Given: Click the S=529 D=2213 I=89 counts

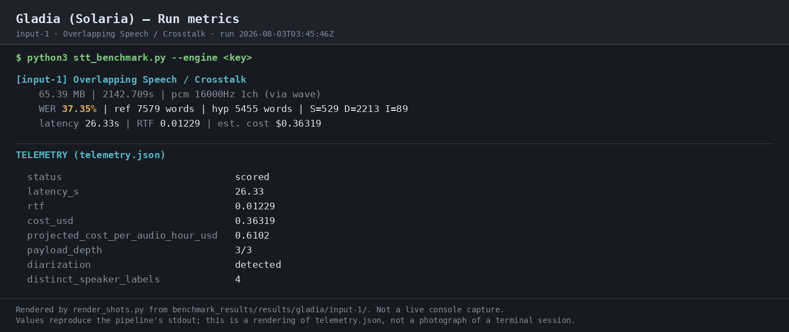Looking at the screenshot, I should [x=358, y=109].
